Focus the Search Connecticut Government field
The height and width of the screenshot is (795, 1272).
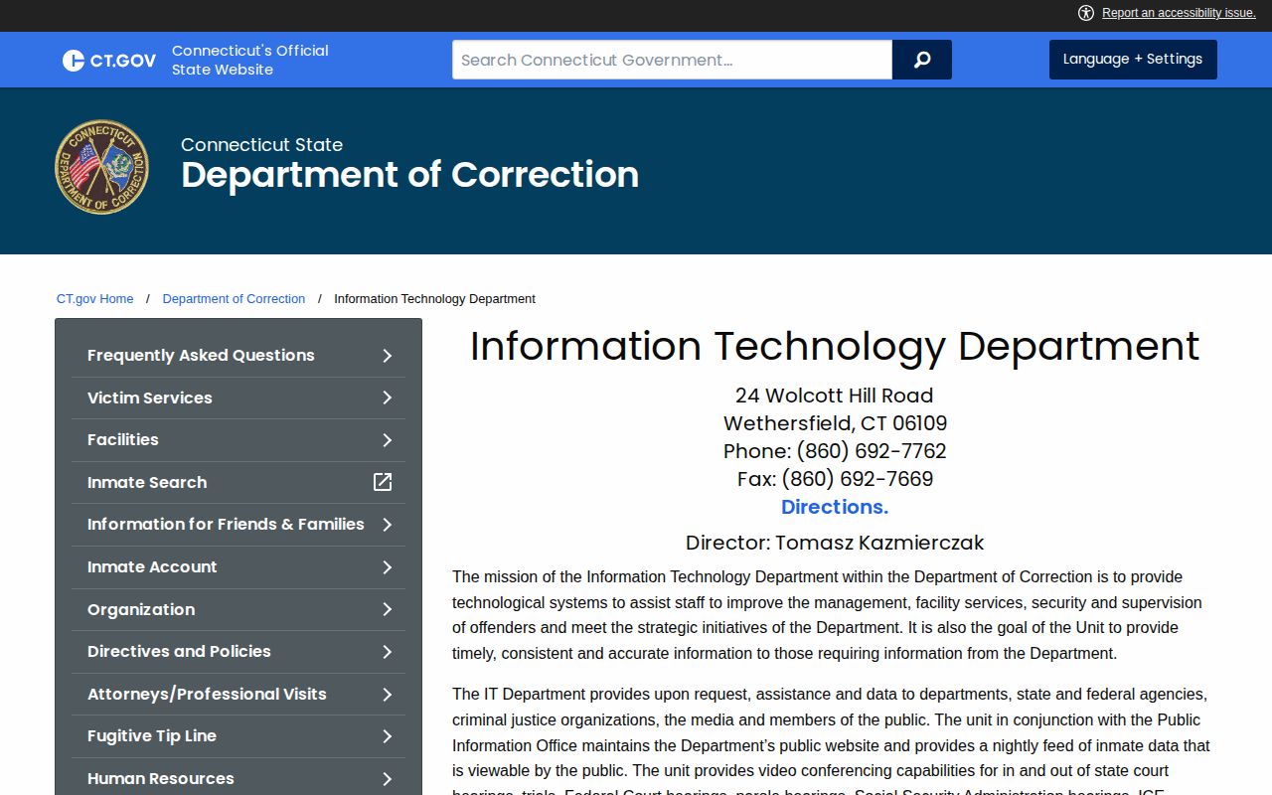(672, 60)
